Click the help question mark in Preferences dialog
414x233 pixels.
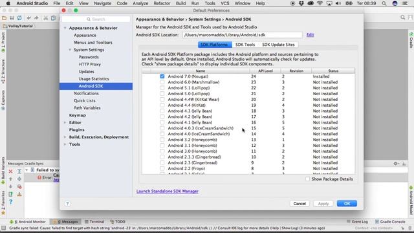coord(67,204)
